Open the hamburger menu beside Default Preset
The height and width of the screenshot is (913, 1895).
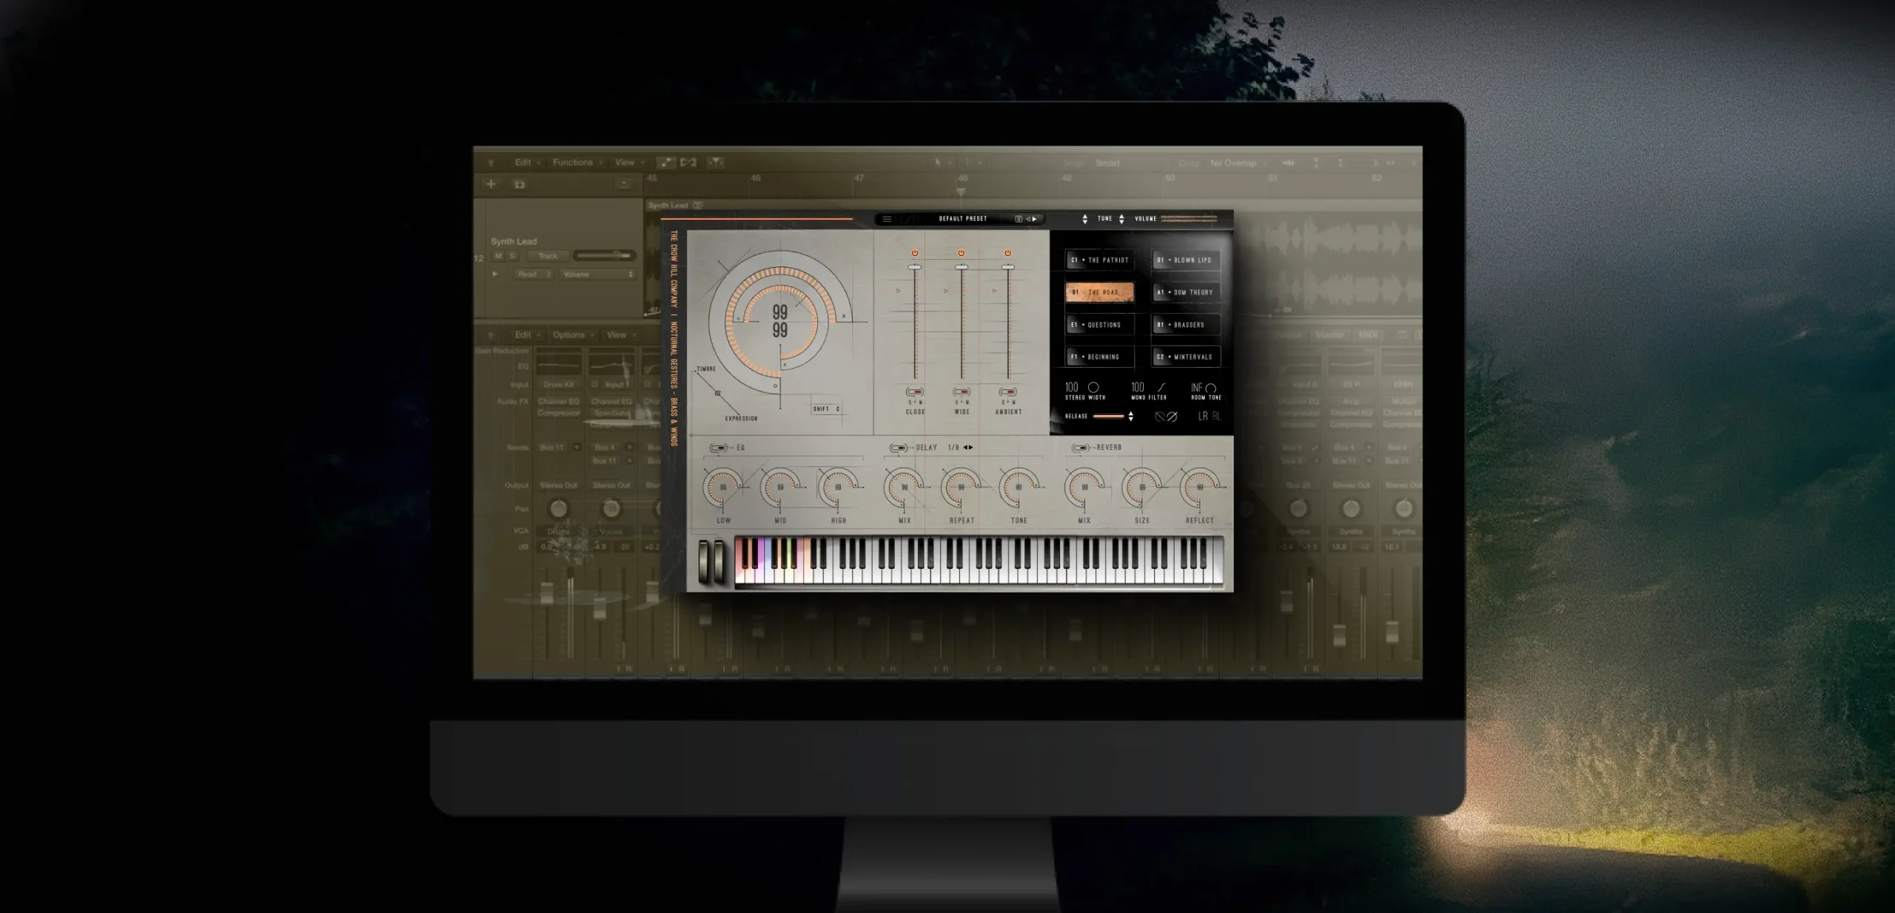pyautogui.click(x=887, y=219)
